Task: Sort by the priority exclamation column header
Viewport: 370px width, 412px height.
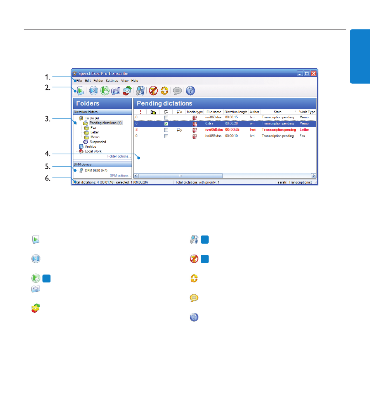Action: [140, 112]
